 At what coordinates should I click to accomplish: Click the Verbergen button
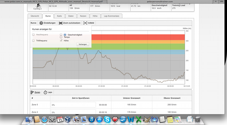pos(83,44)
